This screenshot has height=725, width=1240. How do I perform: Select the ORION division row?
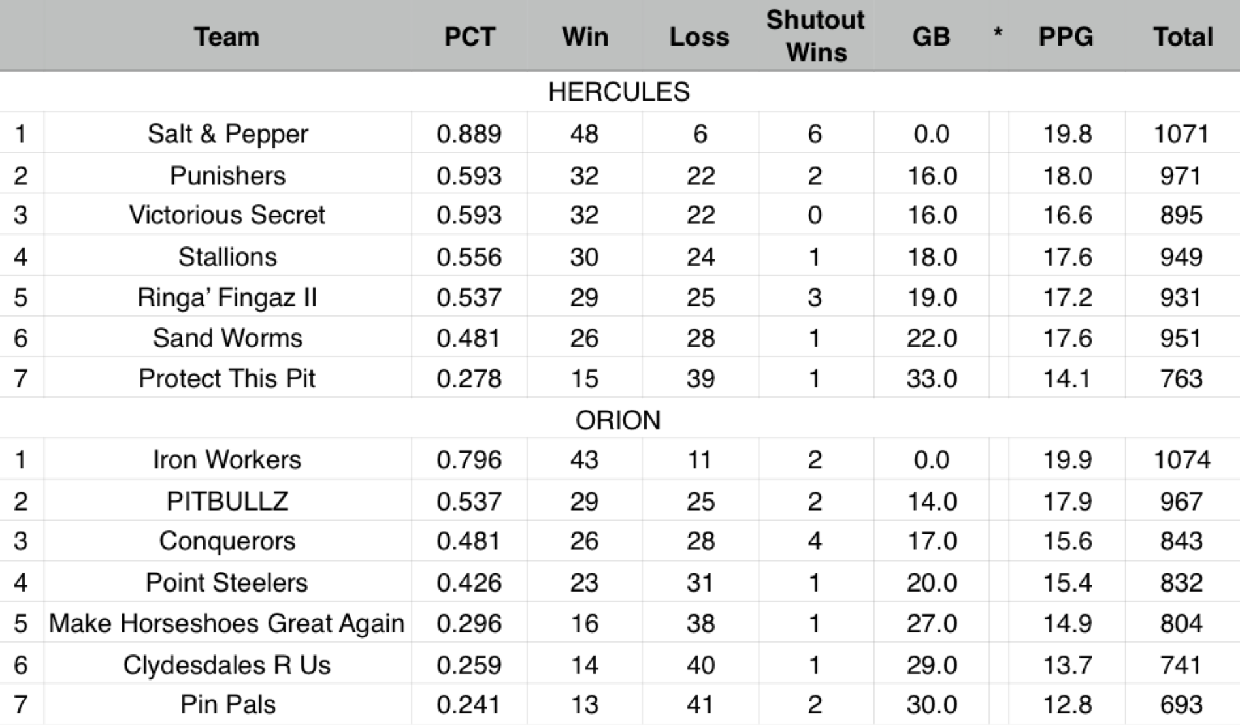point(618,420)
